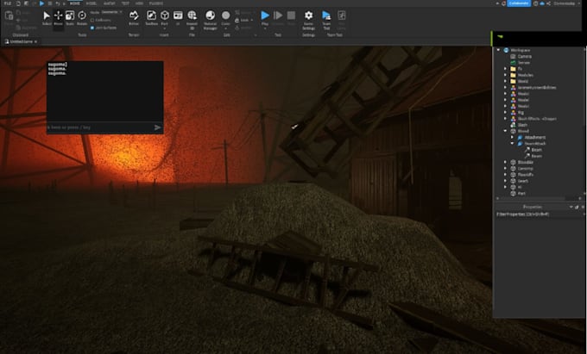Image resolution: width=587 pixels, height=354 pixels.
Task: Focus the Filter Properties field
Action: [539, 214]
